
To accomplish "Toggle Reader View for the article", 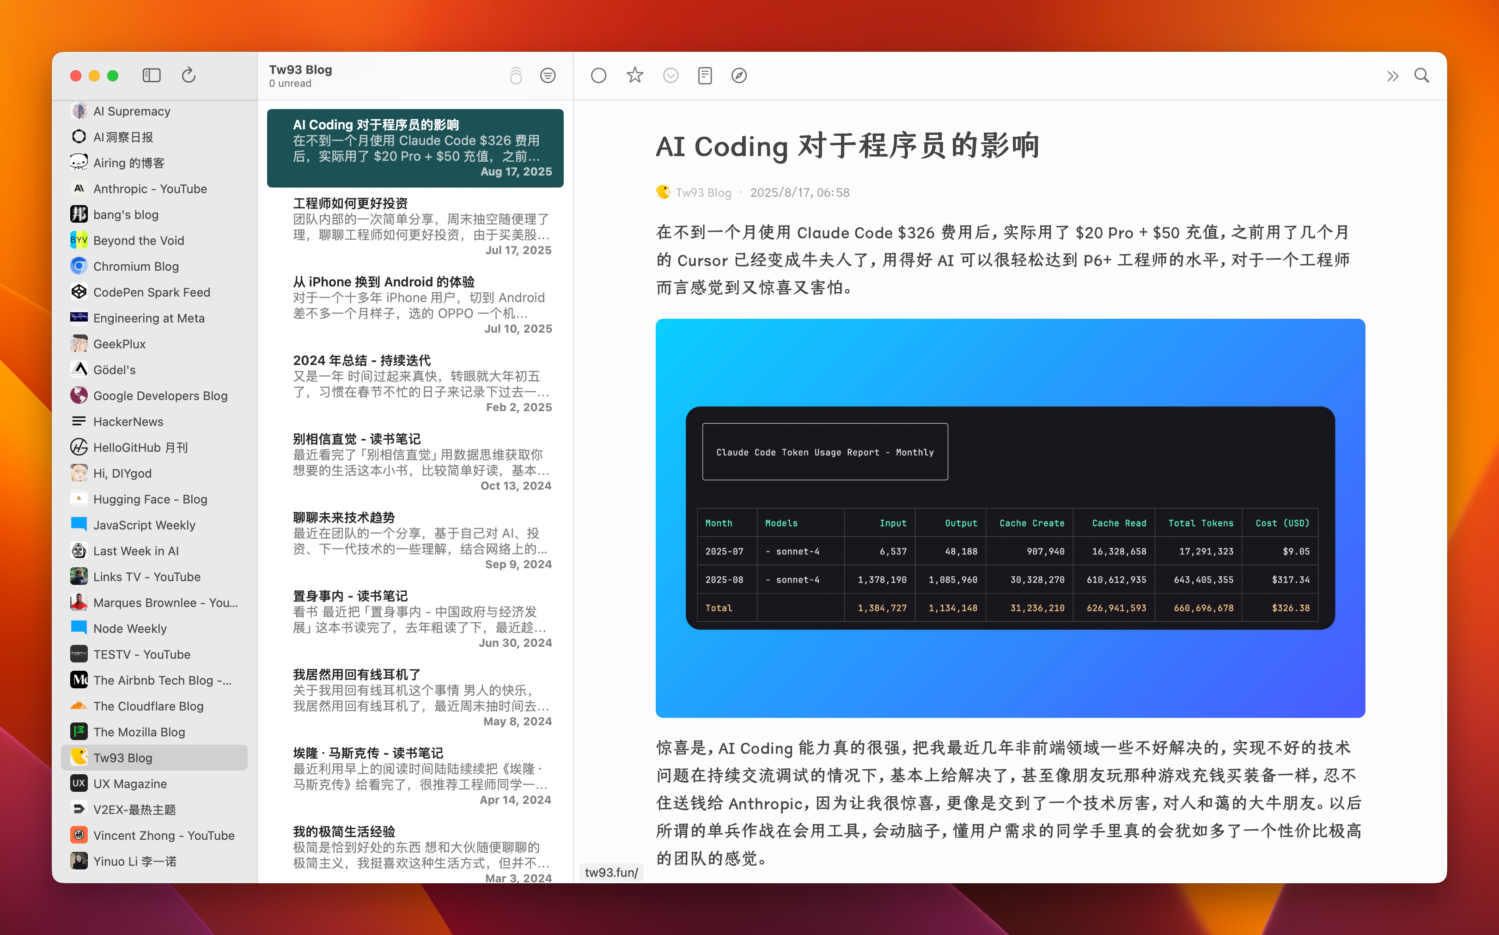I will pyautogui.click(x=704, y=75).
